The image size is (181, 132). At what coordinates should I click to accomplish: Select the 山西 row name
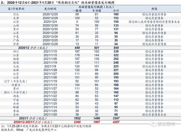pos(16,25)
